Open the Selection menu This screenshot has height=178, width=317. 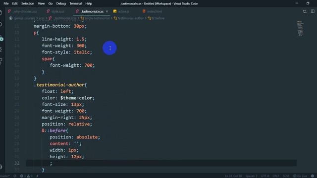pos(28,3)
